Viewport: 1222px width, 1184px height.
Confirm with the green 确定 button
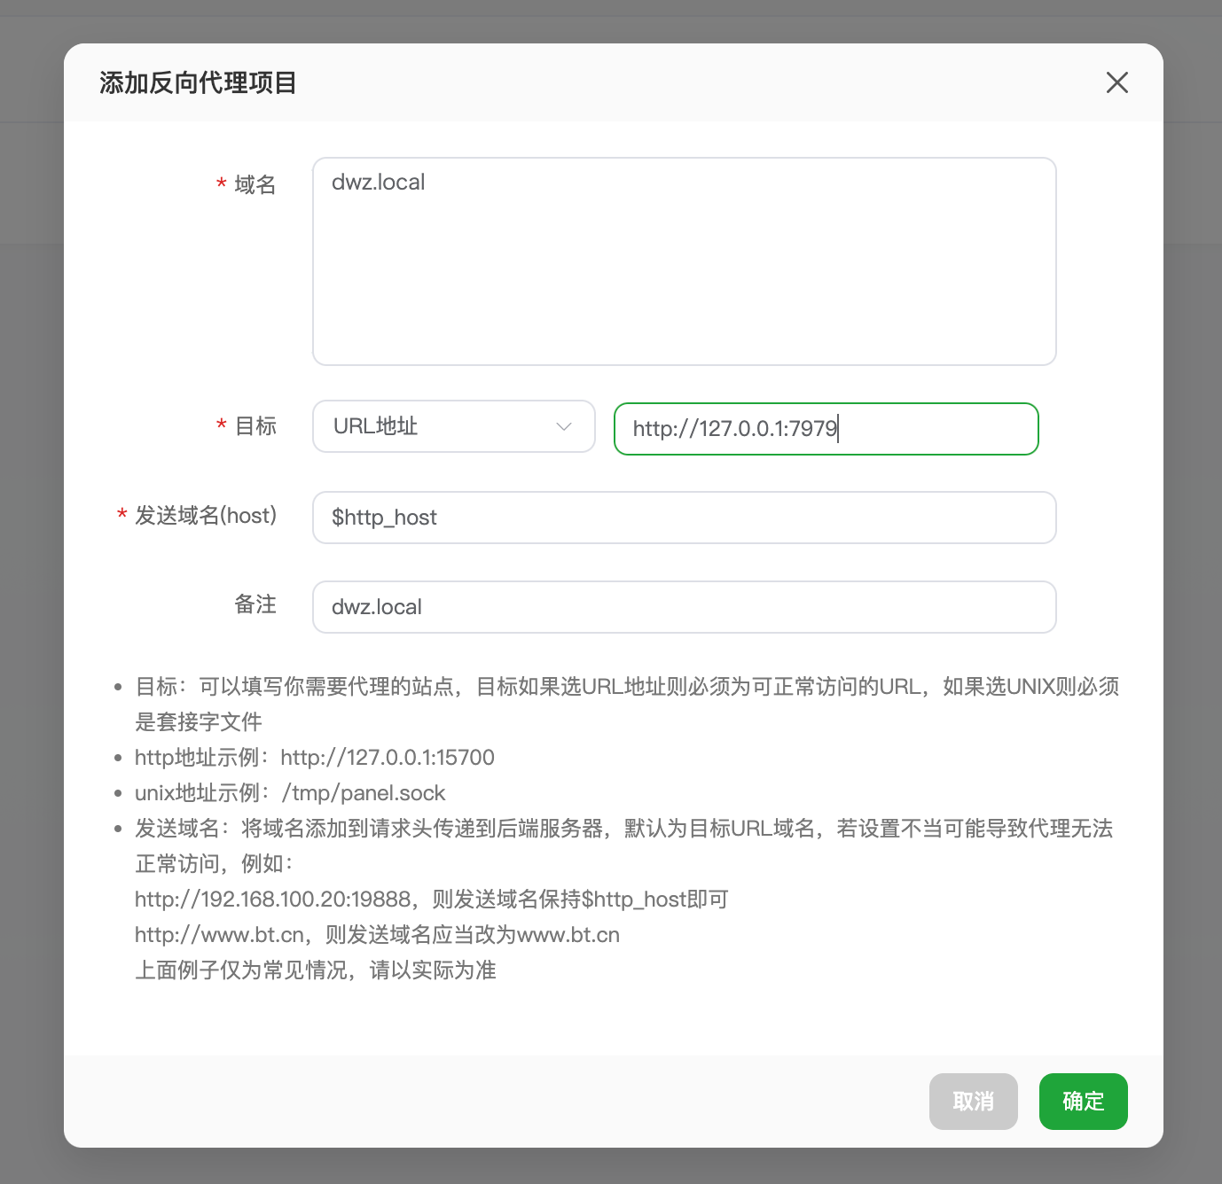(1083, 1102)
